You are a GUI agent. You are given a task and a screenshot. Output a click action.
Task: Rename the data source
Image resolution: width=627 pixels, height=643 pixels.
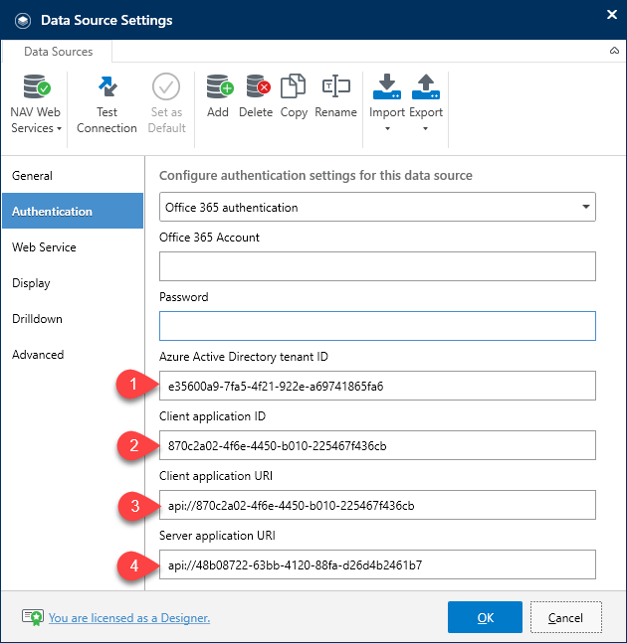coord(335,96)
